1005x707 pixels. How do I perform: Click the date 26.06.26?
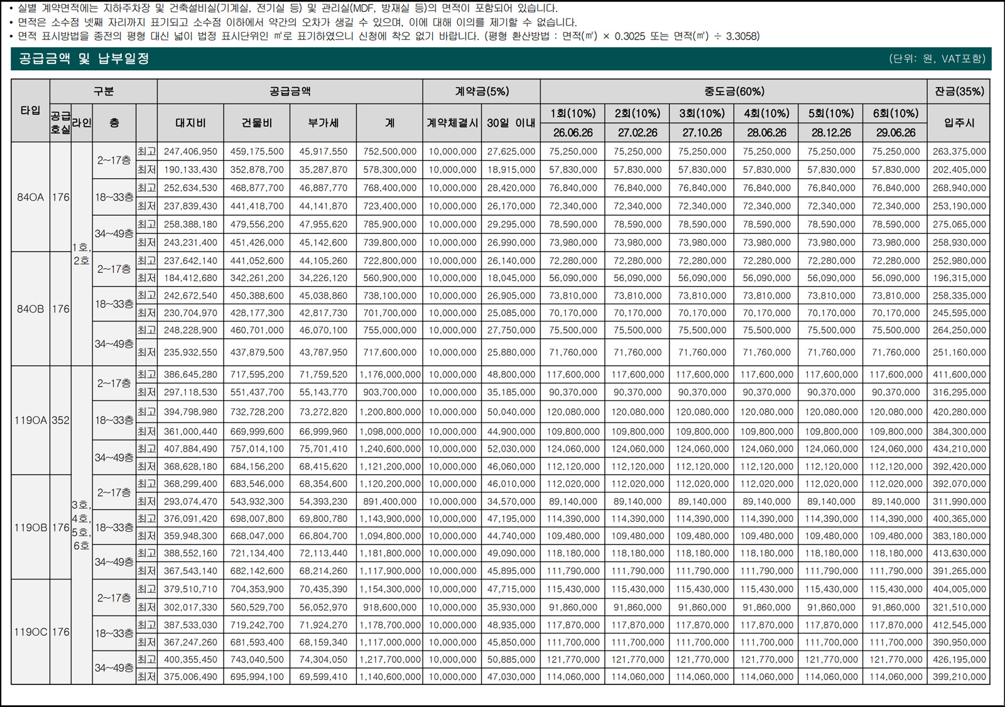(x=573, y=133)
